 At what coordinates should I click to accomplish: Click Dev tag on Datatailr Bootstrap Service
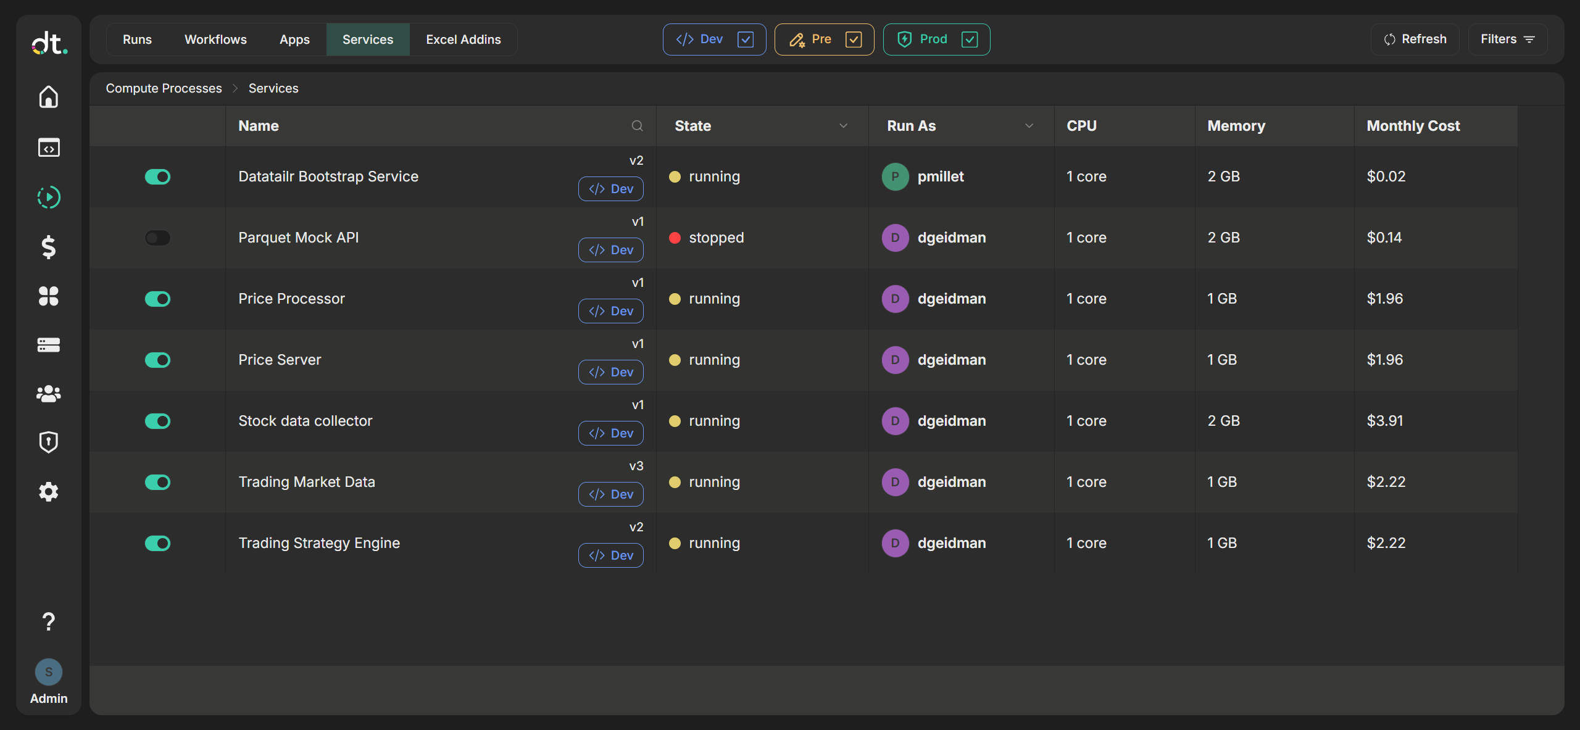[611, 189]
